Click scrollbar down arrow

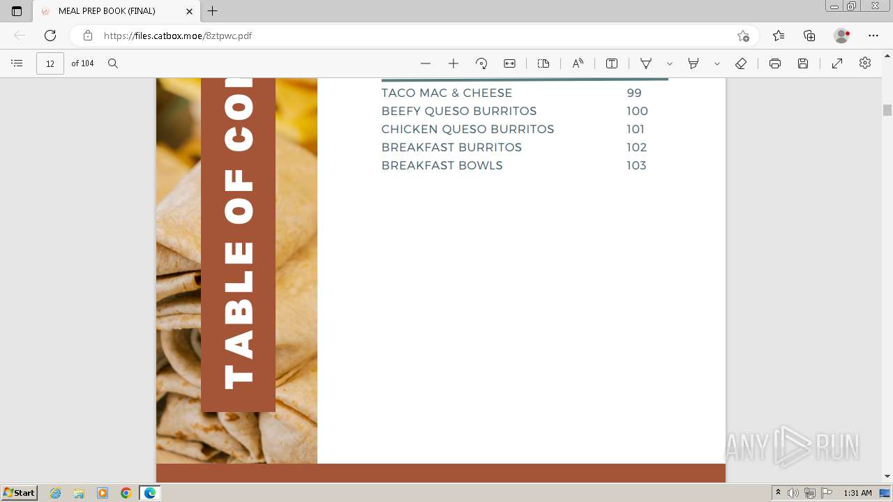887,476
